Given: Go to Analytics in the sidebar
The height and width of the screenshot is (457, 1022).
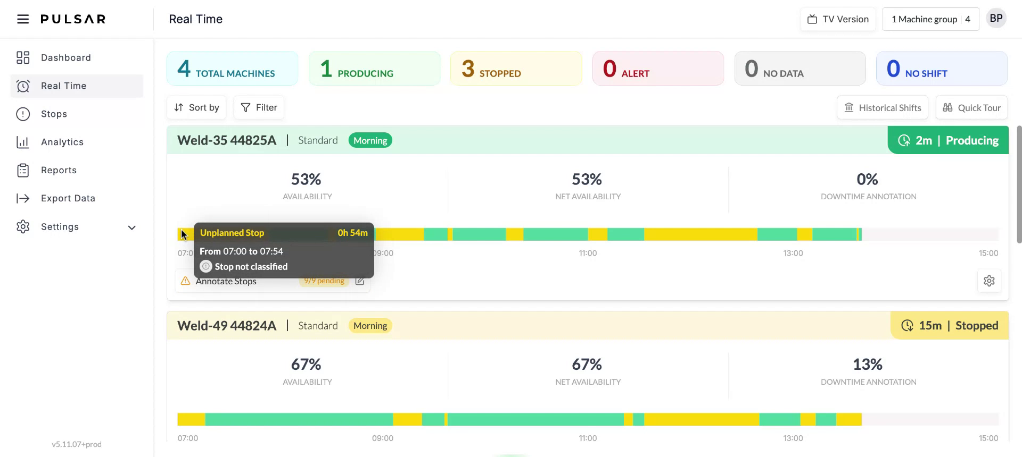Looking at the screenshot, I should tap(62, 142).
